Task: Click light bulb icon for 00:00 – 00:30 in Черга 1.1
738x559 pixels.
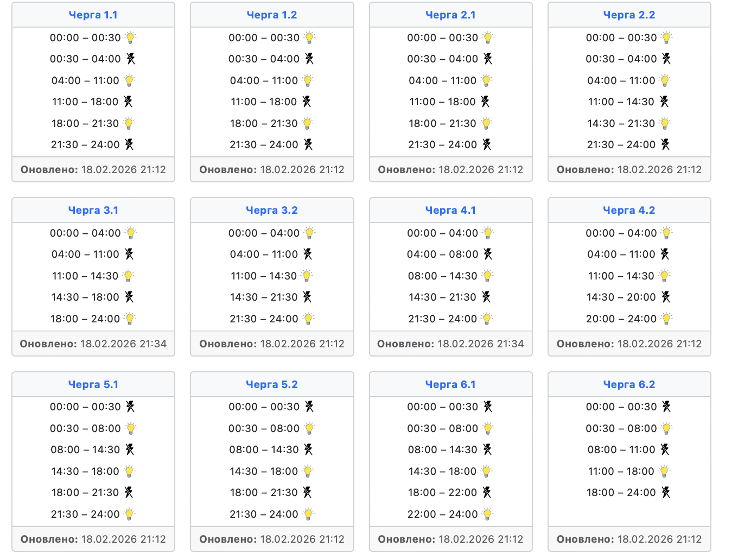Action: (130, 37)
